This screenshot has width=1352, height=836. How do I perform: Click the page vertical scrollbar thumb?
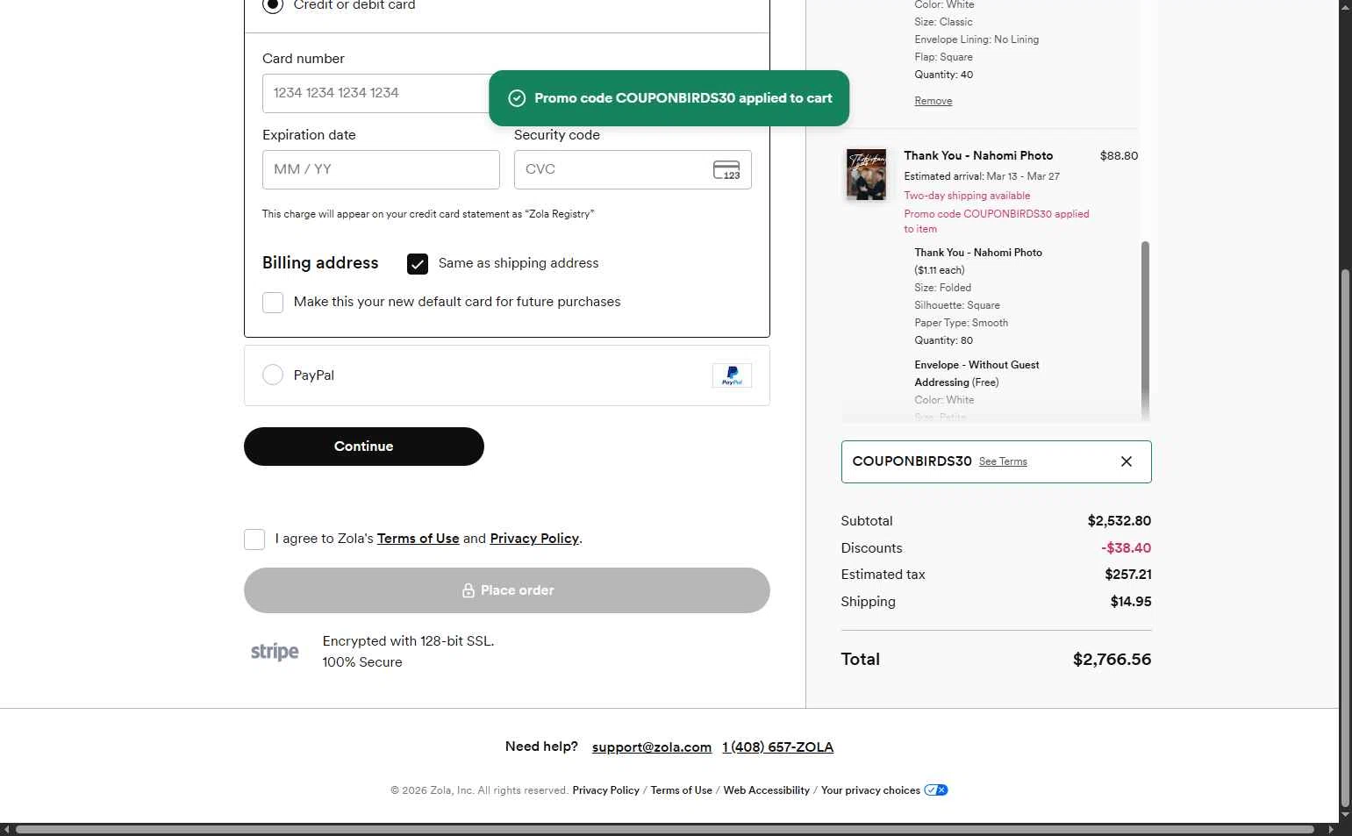[1345, 539]
